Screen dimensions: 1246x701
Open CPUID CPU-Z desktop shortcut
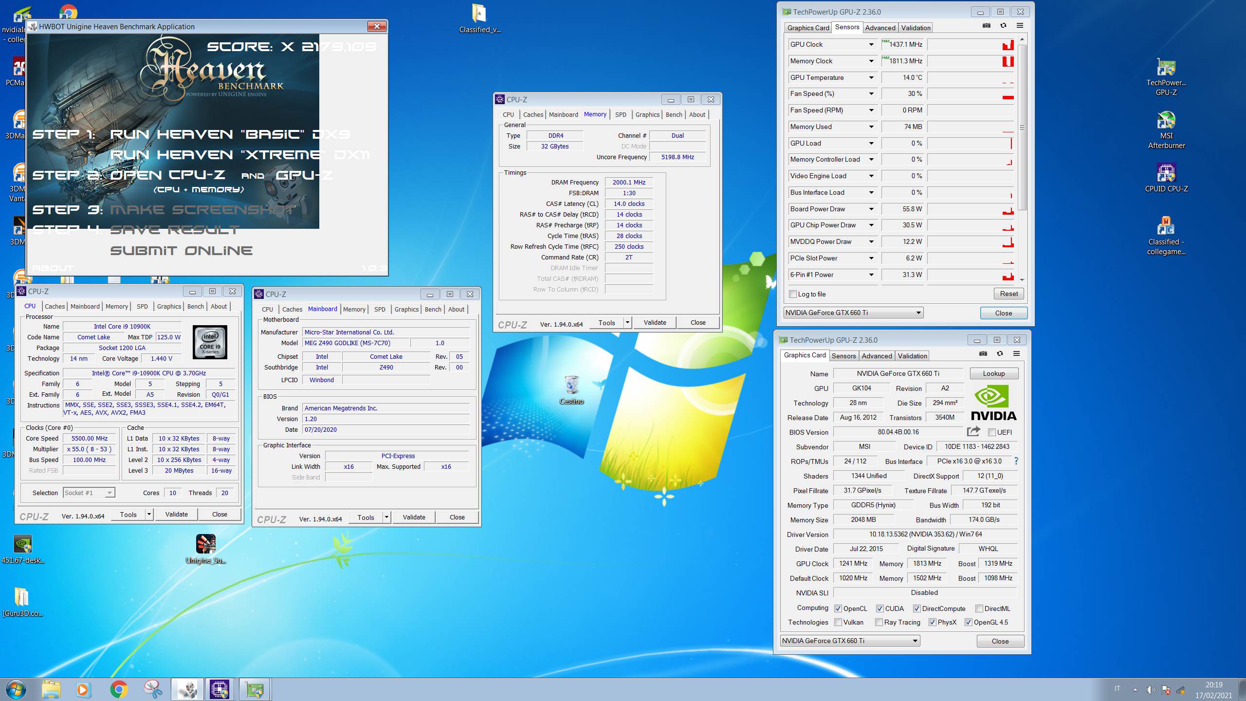tap(1166, 178)
